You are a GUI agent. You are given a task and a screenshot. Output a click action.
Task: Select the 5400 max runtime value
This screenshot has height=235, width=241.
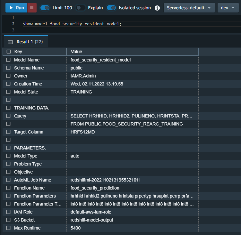(x=75, y=228)
